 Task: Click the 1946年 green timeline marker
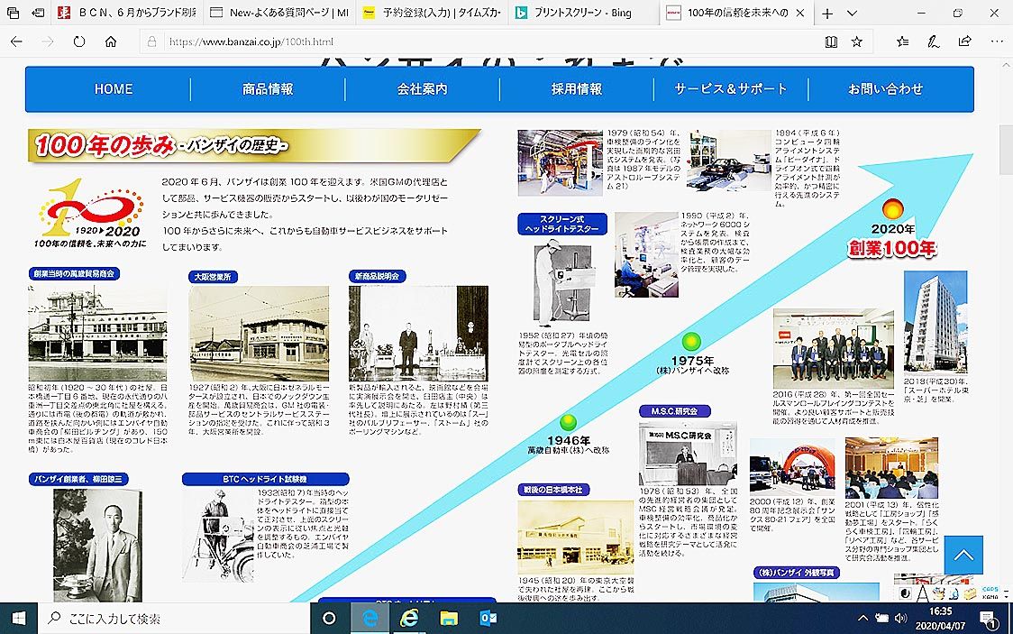pyautogui.click(x=568, y=423)
